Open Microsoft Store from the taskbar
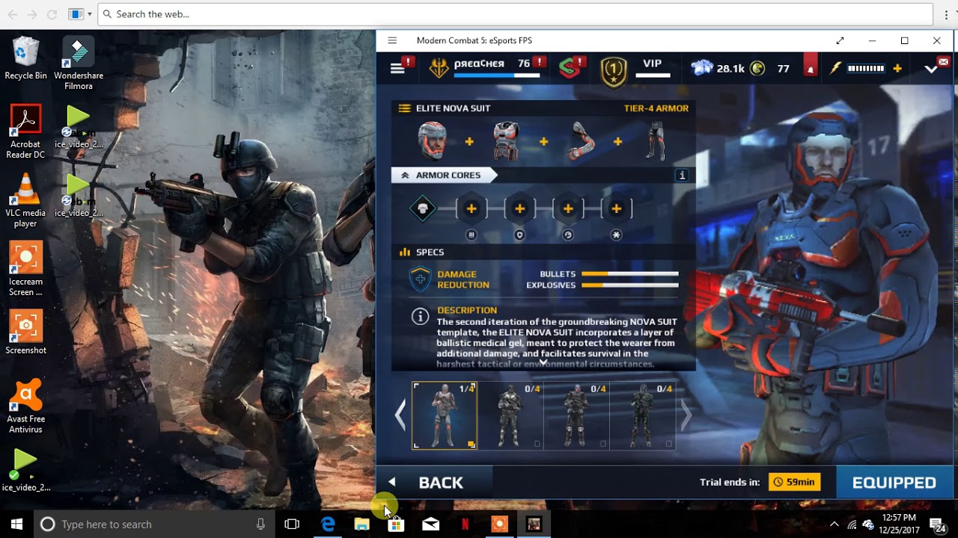This screenshot has height=538, width=958. 396,524
